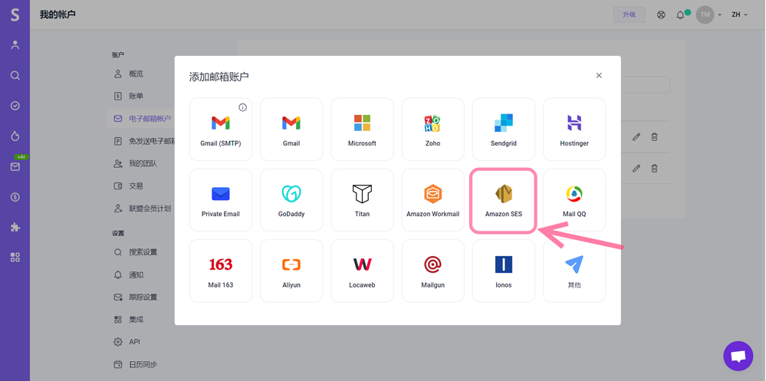The image size is (766, 381).
Task: Choose Amazon Workmail provider
Action: coord(432,200)
